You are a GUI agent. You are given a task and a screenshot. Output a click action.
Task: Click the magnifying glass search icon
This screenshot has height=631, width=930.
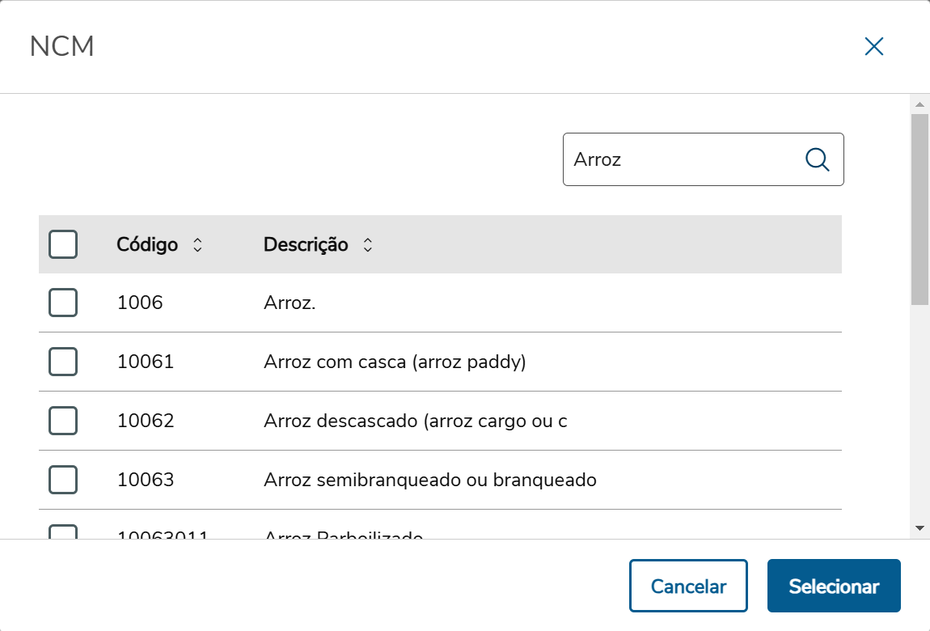pos(818,159)
